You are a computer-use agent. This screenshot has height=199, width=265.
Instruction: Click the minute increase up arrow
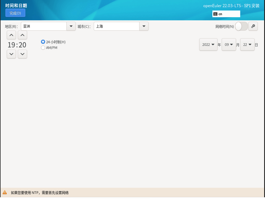22,35
